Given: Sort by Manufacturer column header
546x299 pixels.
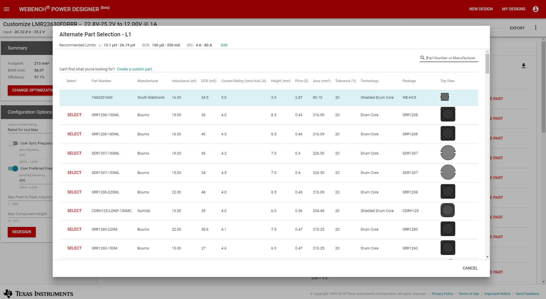Looking at the screenshot, I should click(x=148, y=81).
